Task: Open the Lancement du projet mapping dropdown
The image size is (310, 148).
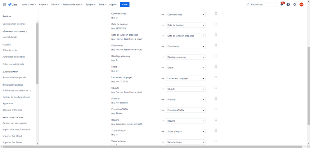Action: [x=186, y=78]
